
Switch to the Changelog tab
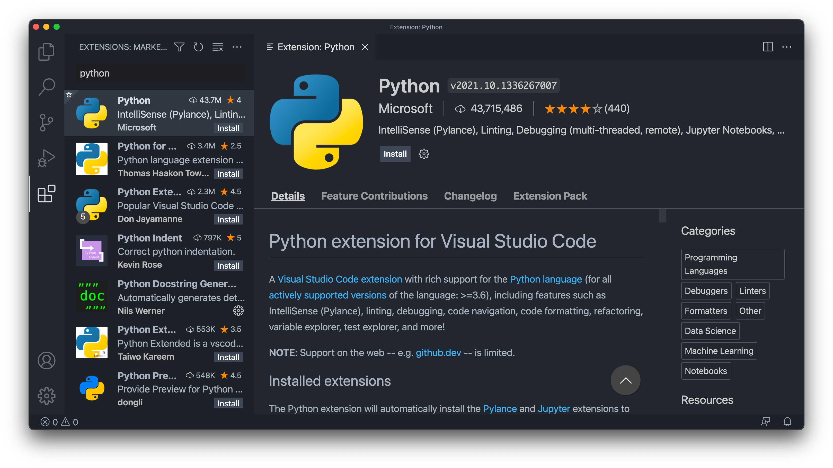(x=470, y=196)
